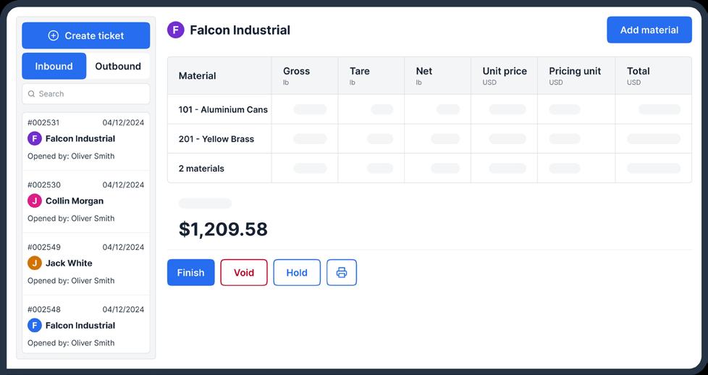708x375 pixels.
Task: Finish the current ticket
Action: point(191,273)
